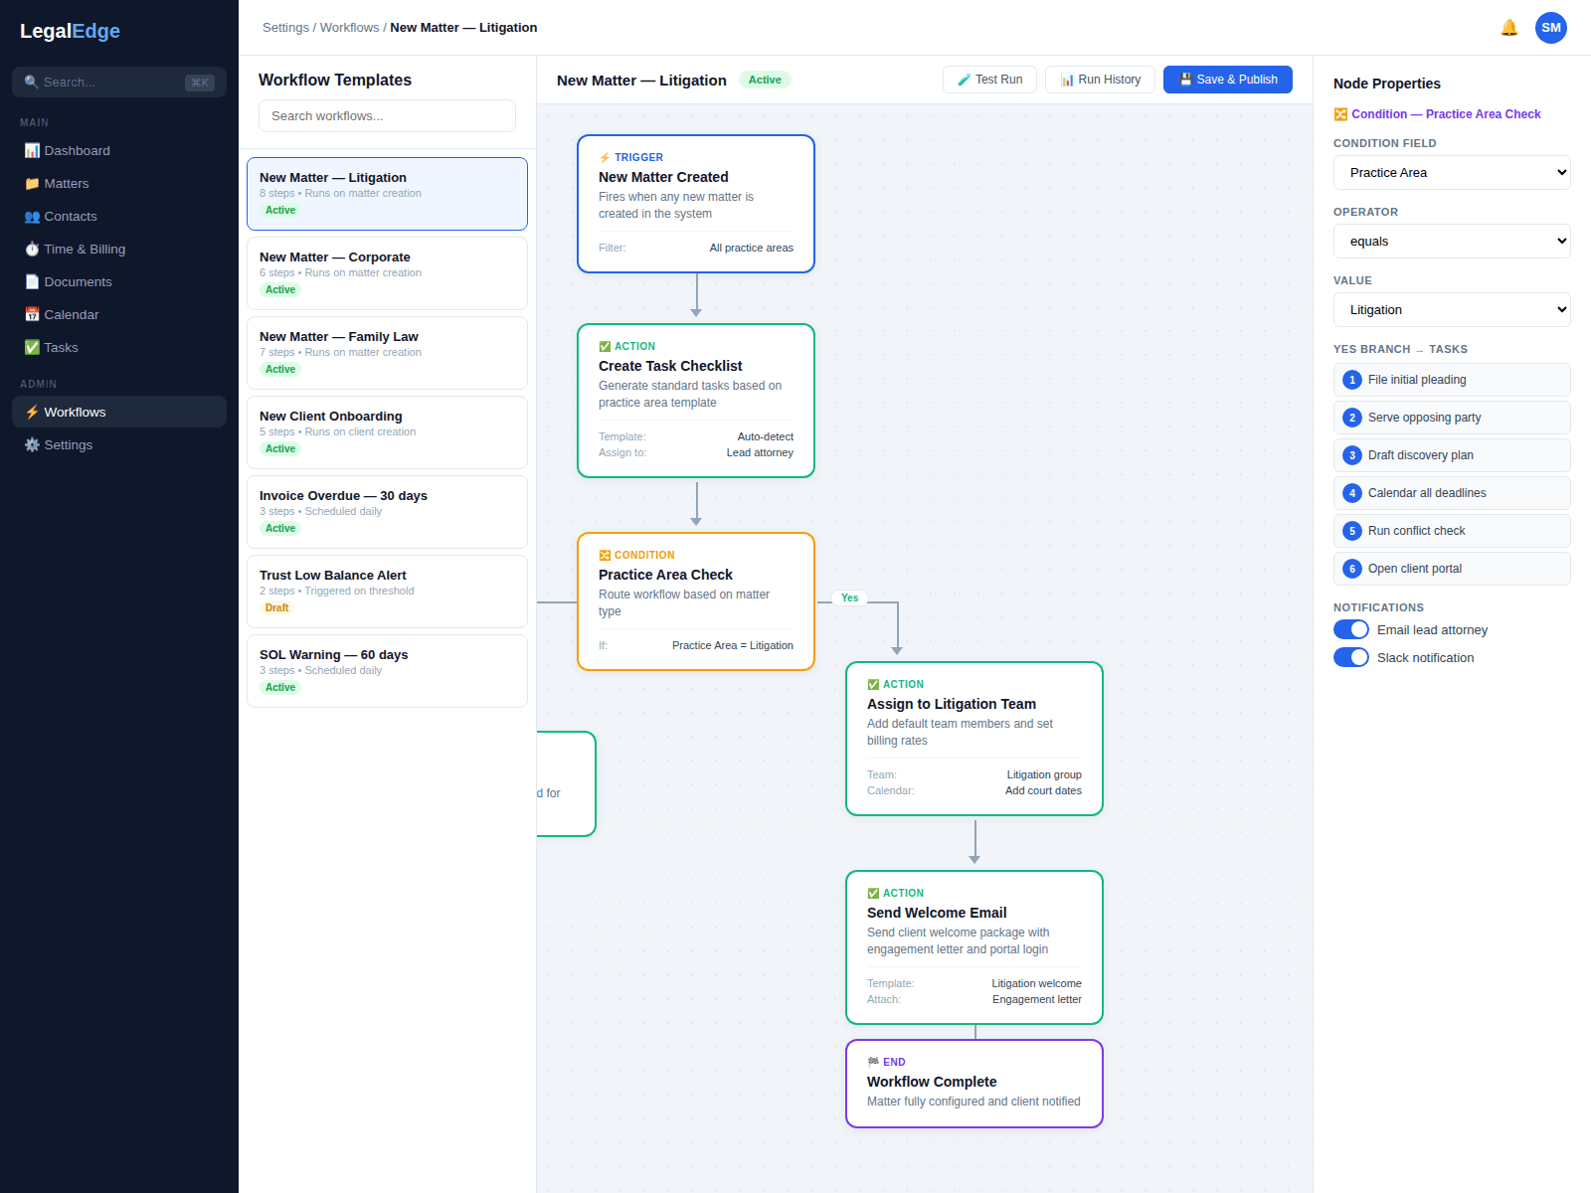Screen dimensions: 1591x1193
Task: Click the Dashboard chart icon in sidebar
Action: pos(32,151)
